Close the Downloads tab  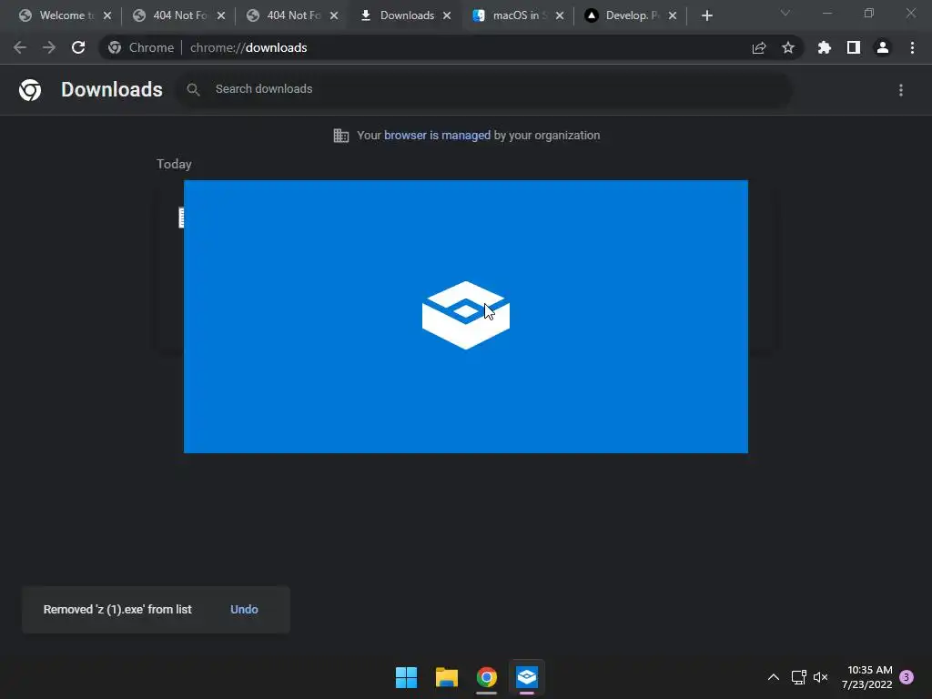click(447, 15)
